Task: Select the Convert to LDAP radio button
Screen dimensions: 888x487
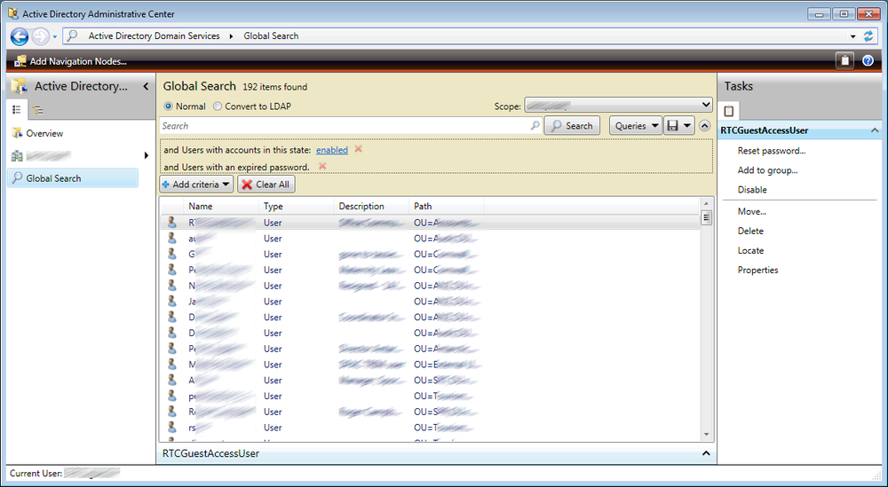Action: (x=218, y=106)
